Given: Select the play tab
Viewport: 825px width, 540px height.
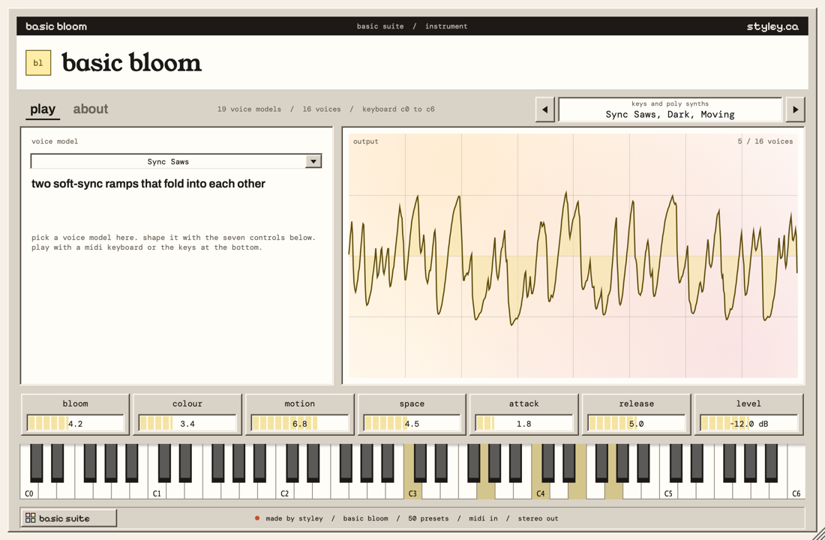Looking at the screenshot, I should (43, 109).
